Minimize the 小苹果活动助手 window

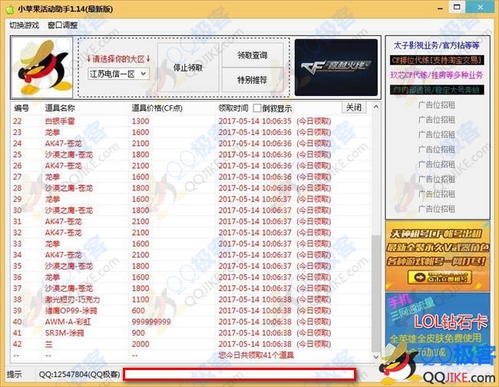pyautogui.click(x=440, y=8)
